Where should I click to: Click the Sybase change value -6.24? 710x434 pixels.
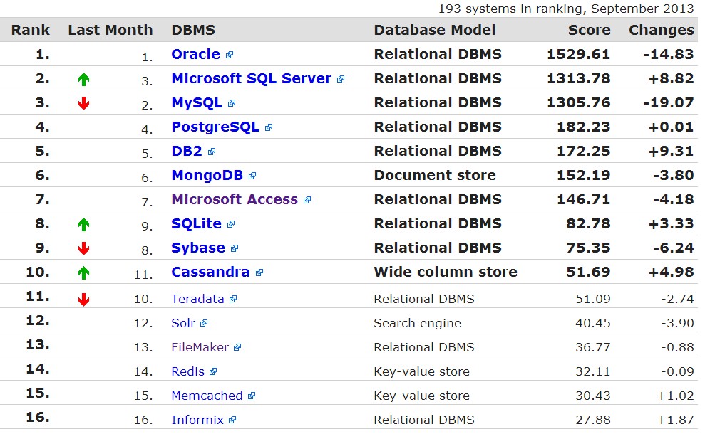tap(674, 248)
